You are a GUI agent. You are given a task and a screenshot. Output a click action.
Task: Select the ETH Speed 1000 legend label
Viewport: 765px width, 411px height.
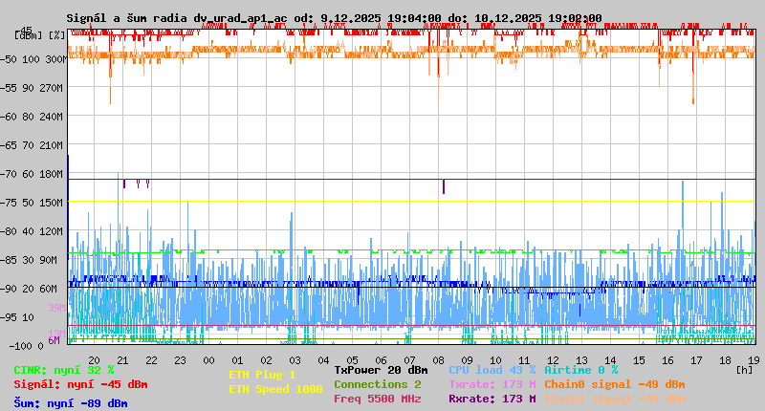coord(275,389)
